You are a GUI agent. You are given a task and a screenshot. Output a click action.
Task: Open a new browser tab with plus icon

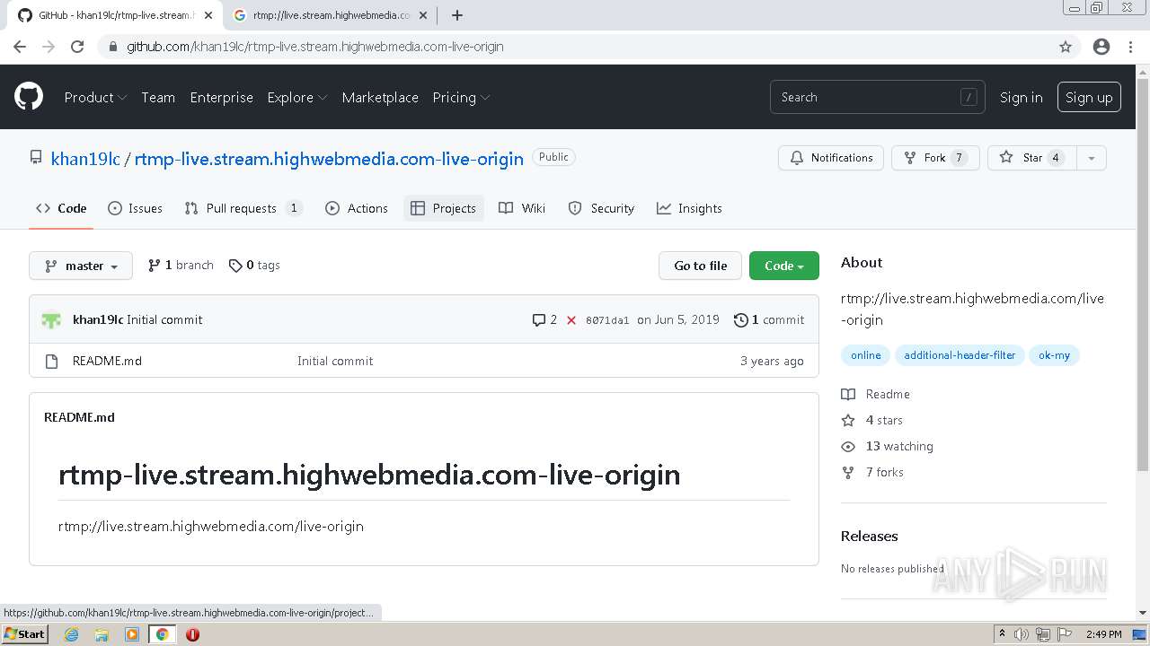[x=457, y=15]
